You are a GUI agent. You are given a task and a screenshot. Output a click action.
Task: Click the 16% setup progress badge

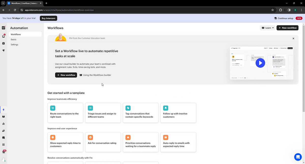click(x=299, y=18)
